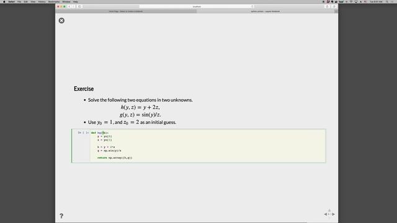Click the g(y, z) equation
The width and height of the screenshot is (397, 223).
coord(140,115)
